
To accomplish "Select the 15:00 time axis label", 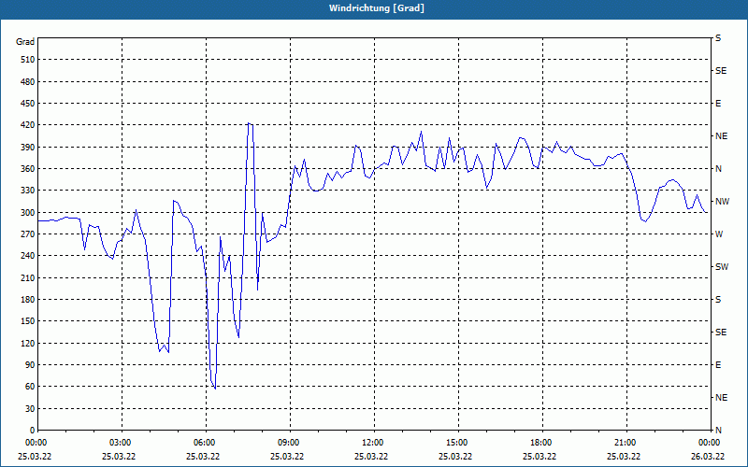I will pos(457,443).
